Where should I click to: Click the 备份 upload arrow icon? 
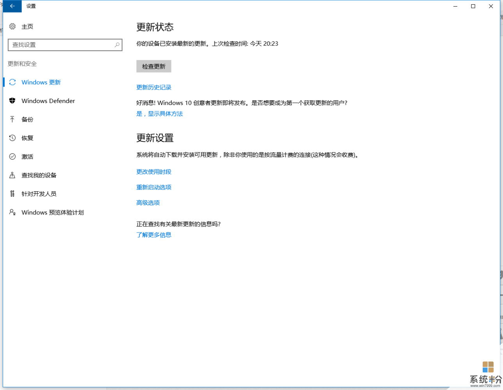12,119
